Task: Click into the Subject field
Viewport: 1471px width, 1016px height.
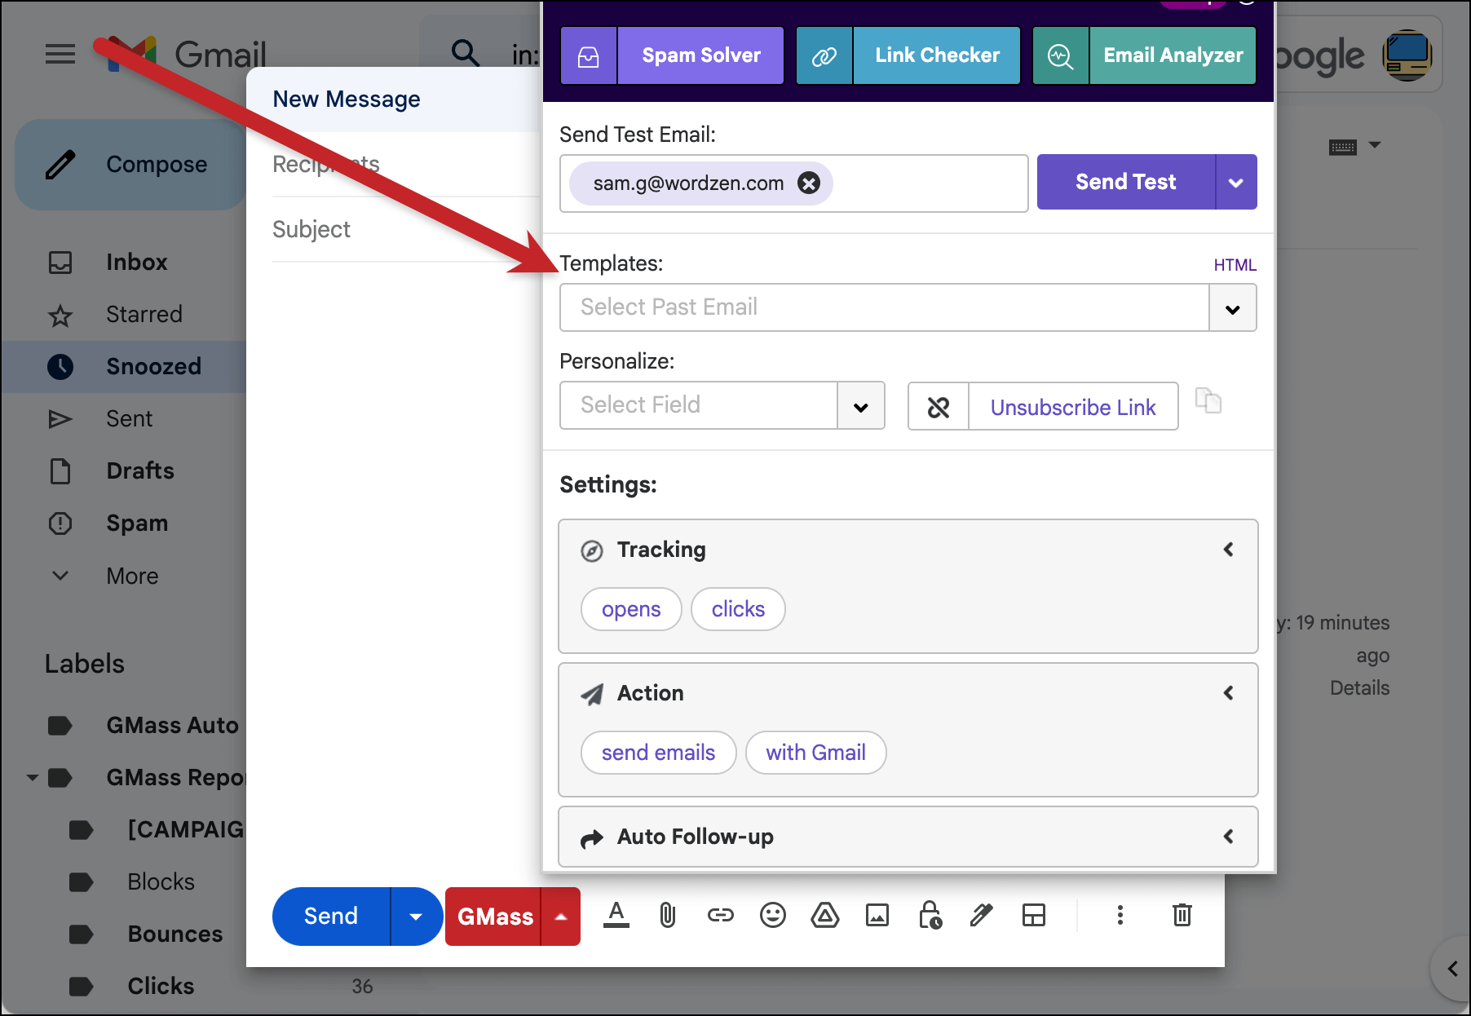Action: coord(406,230)
